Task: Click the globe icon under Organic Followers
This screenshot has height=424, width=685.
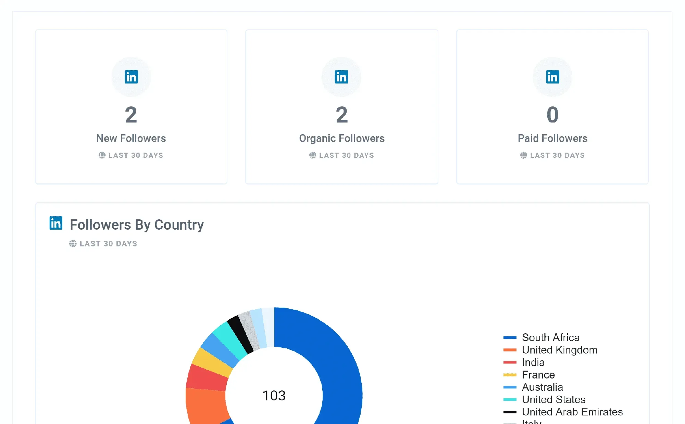Action: pos(313,155)
